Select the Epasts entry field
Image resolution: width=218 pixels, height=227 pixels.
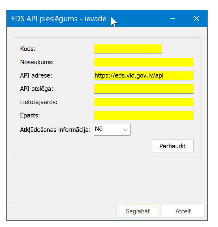click(x=144, y=115)
